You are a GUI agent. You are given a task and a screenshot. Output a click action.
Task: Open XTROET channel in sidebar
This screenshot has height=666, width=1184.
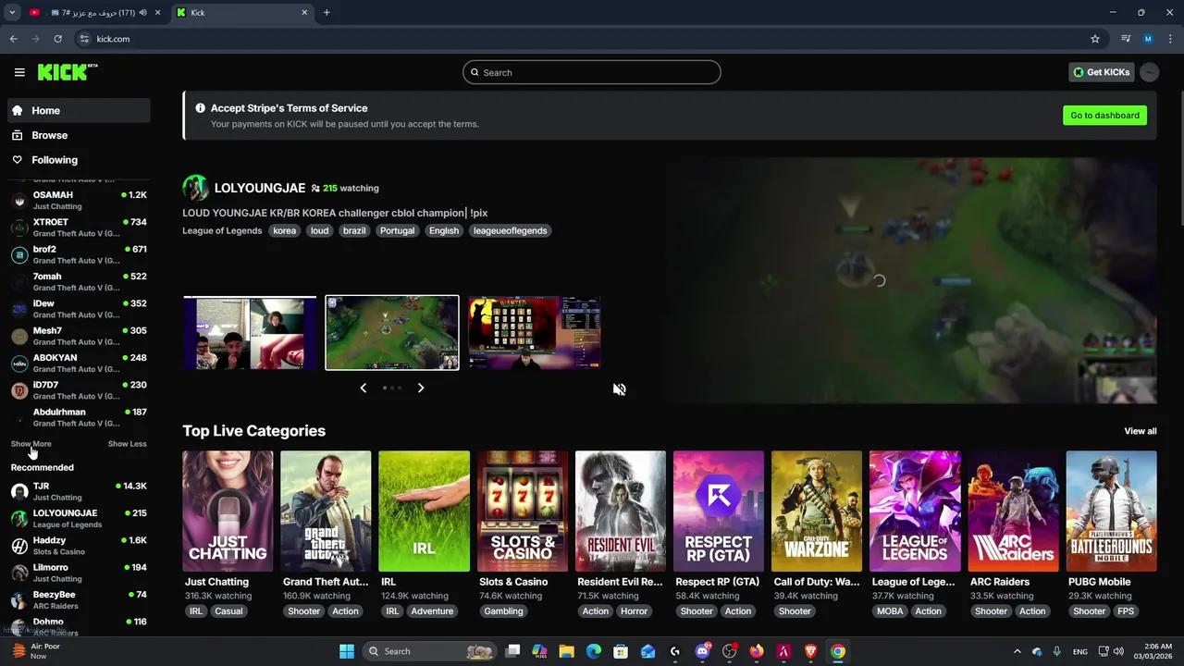point(79,228)
